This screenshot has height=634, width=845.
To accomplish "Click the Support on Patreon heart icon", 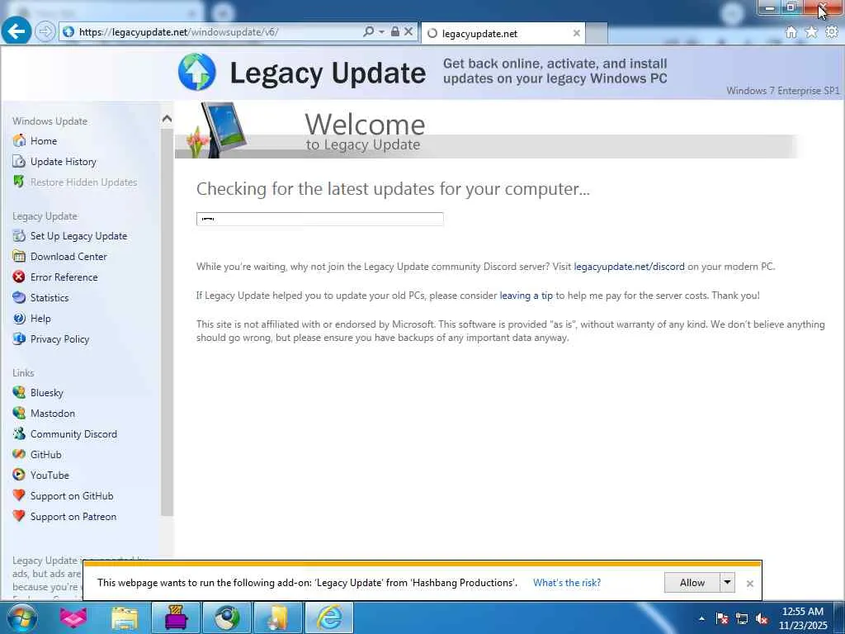I will (19, 516).
